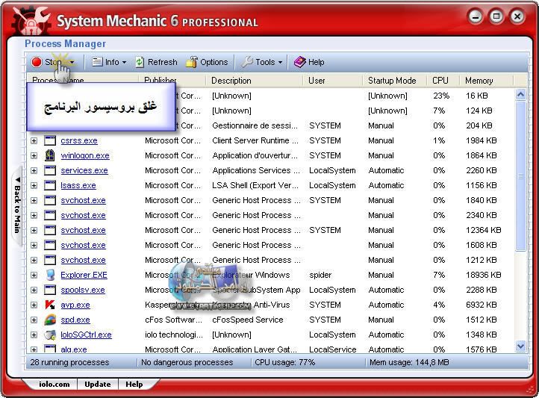Click Mem usage: 144,8 MB status

pyautogui.click(x=409, y=362)
